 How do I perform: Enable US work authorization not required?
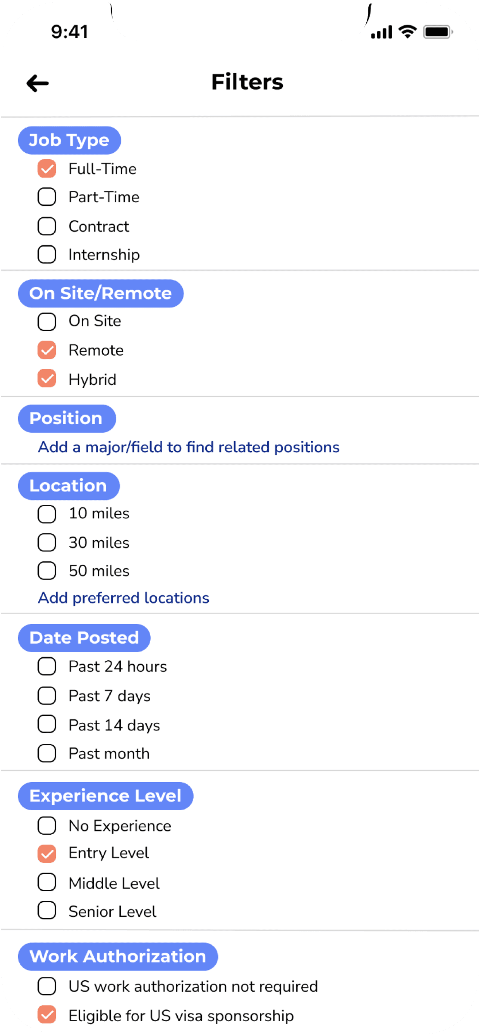point(47,986)
